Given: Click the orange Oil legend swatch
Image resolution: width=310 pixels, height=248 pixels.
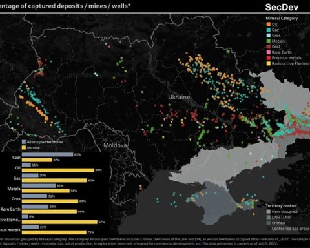Looking at the screenshot, I should (269, 25).
